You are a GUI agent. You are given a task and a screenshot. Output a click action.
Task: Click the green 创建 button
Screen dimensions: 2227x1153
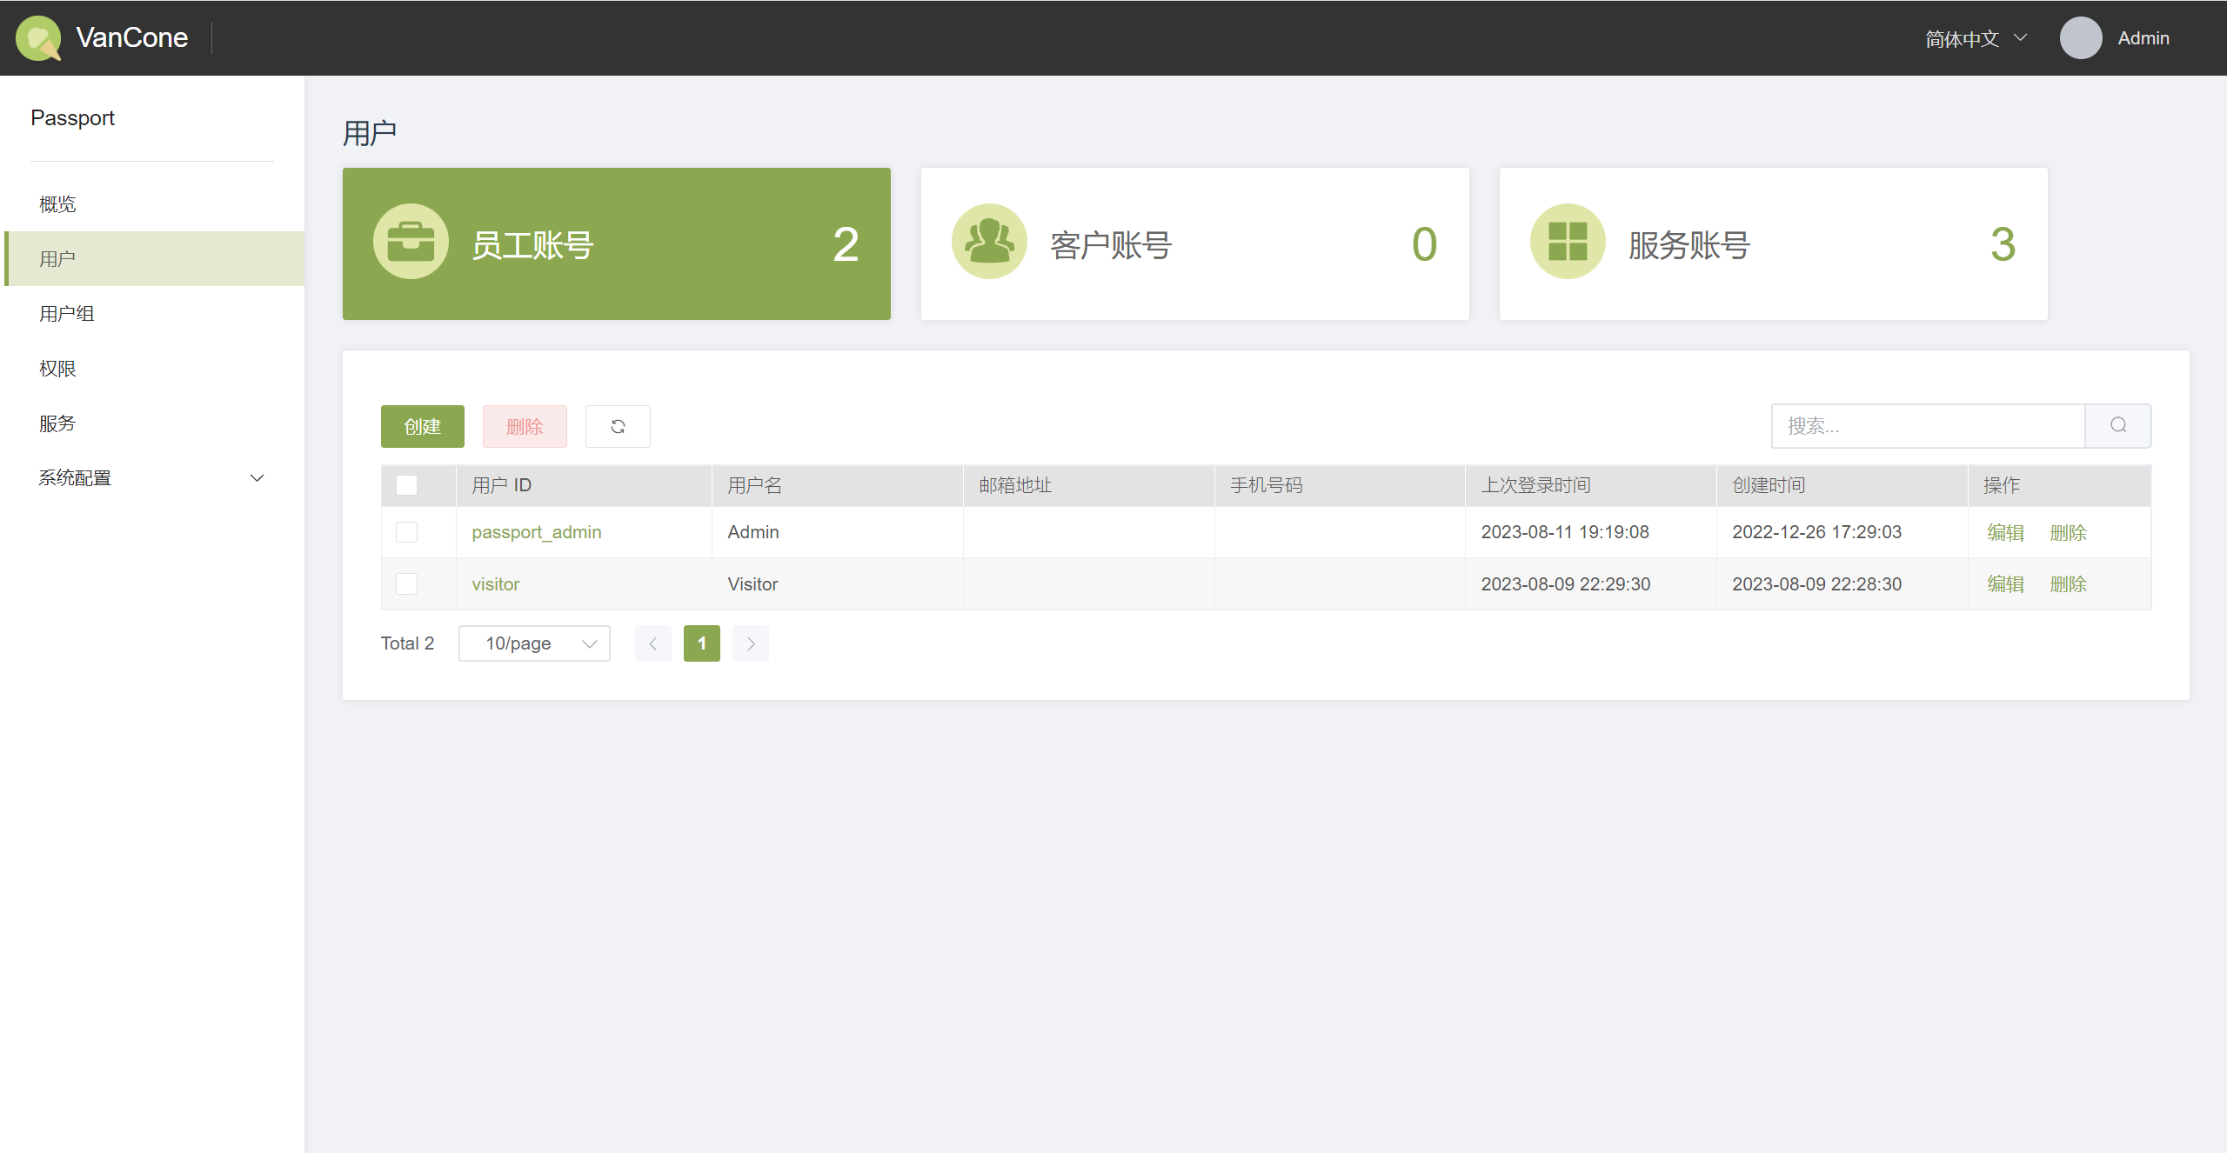(x=423, y=426)
